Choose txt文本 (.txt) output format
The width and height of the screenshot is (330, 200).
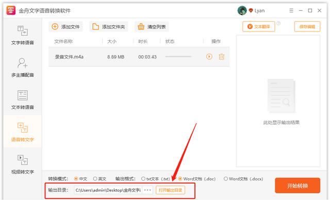156,179
